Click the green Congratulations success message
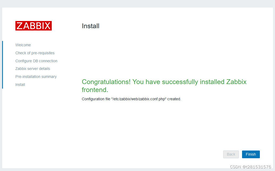Image resolution: width=275 pixels, height=171 pixels. pyautogui.click(x=164, y=86)
